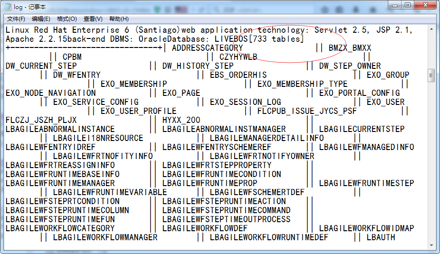This screenshot has width=440, height=254.
Task: Click the text LBAGILEWFSTEPRTCONDITION
Action: (63, 201)
